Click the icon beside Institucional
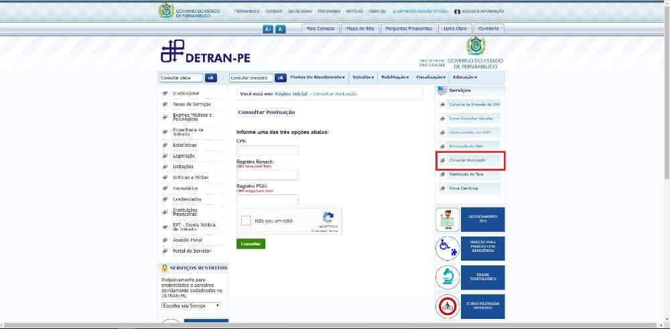 pos(165,93)
